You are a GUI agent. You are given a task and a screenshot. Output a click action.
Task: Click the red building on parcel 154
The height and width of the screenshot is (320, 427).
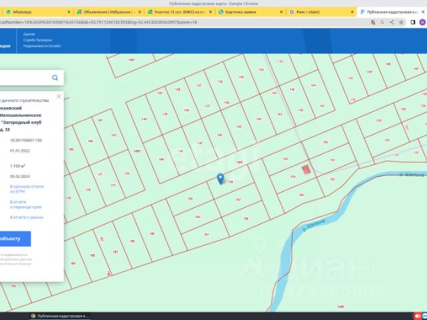pos(306,170)
